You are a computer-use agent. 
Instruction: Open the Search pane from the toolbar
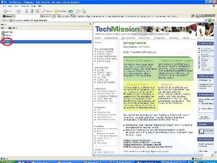click(47, 11)
